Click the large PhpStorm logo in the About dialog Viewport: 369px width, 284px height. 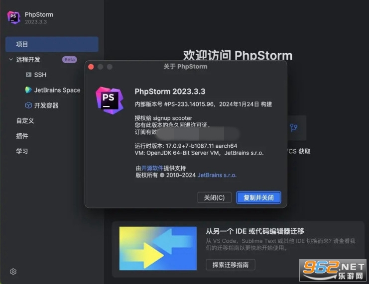tap(110, 100)
